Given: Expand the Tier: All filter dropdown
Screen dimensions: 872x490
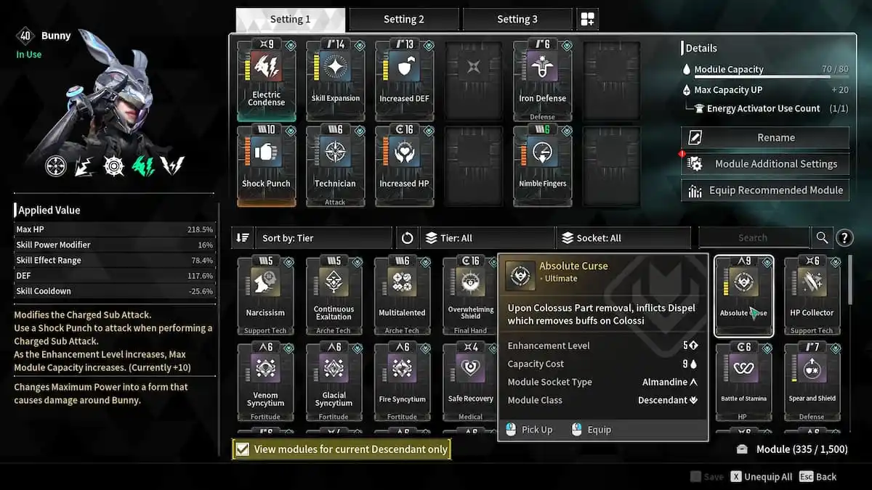Looking at the screenshot, I should [x=487, y=238].
